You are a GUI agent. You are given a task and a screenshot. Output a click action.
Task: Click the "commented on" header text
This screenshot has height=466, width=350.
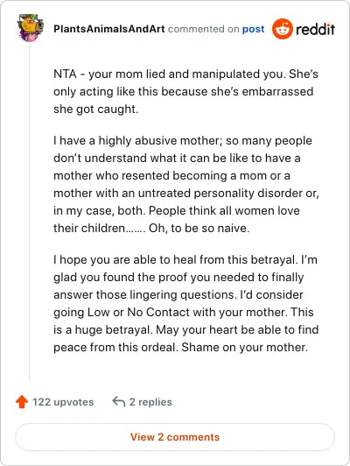click(203, 29)
